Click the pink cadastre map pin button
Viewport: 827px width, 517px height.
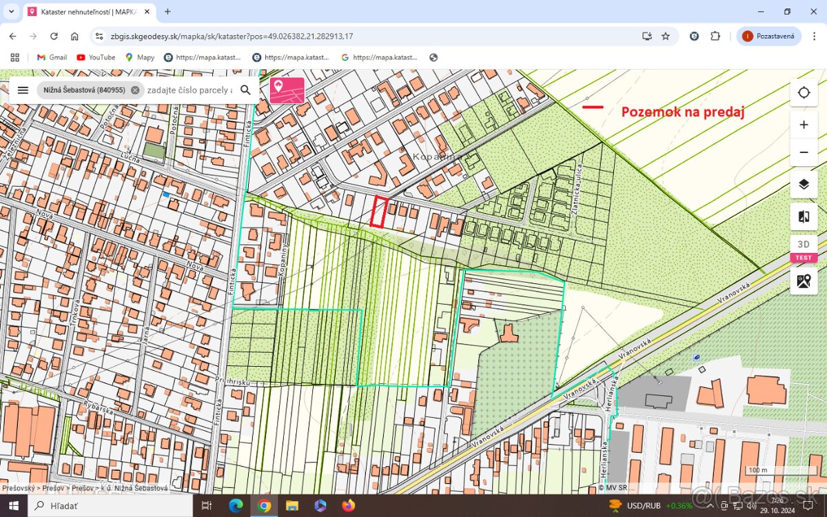coord(287,90)
